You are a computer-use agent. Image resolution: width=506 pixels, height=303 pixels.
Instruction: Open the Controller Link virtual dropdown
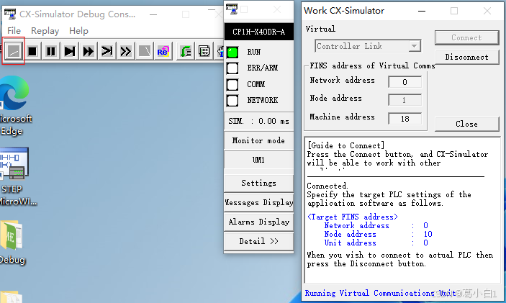click(415, 46)
